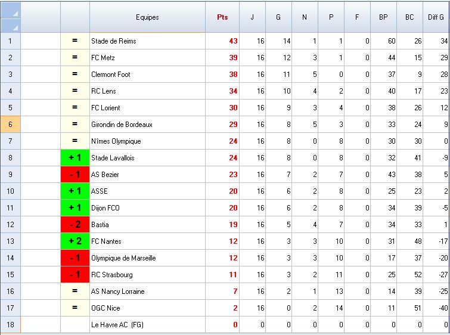The image size is (450, 335).
Task: Click the Diff G column header
Action: (436, 17)
